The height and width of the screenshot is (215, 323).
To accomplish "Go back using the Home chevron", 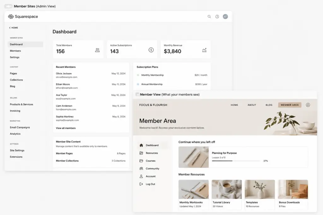I will coord(10,27).
